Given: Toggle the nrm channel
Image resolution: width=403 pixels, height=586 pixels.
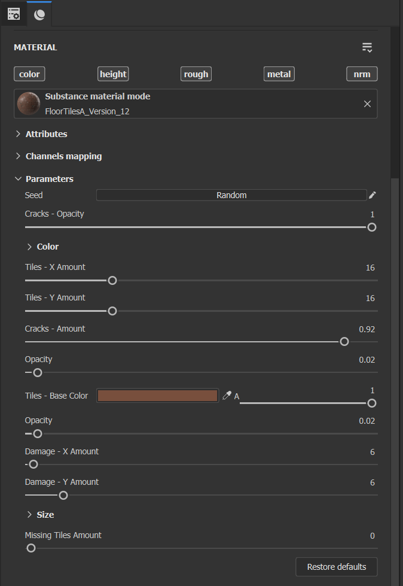Looking at the screenshot, I should 362,74.
